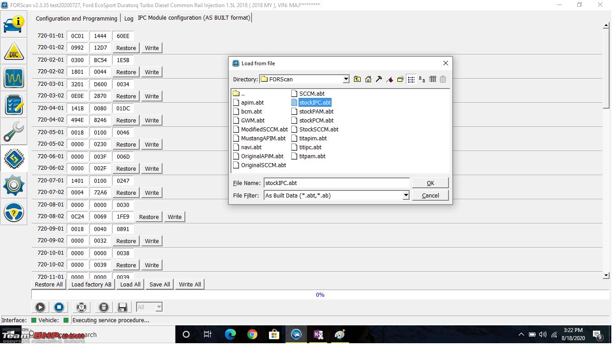Viewport: 614px width, 345px height.
Task: Switch to Configuration and Programming tab
Action: tap(77, 18)
